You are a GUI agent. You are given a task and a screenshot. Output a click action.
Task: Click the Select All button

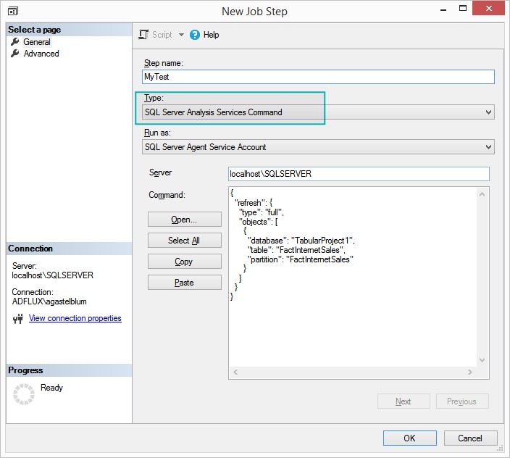click(185, 241)
